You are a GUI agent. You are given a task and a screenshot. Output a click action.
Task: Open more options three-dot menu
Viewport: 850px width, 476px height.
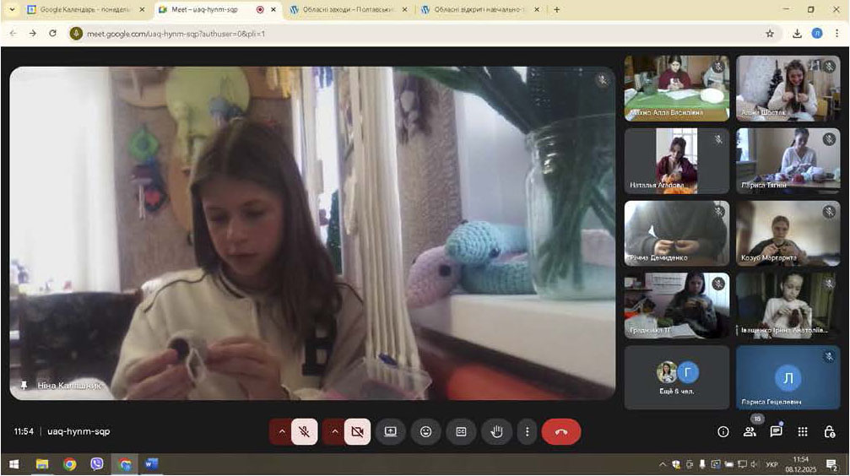tap(528, 431)
